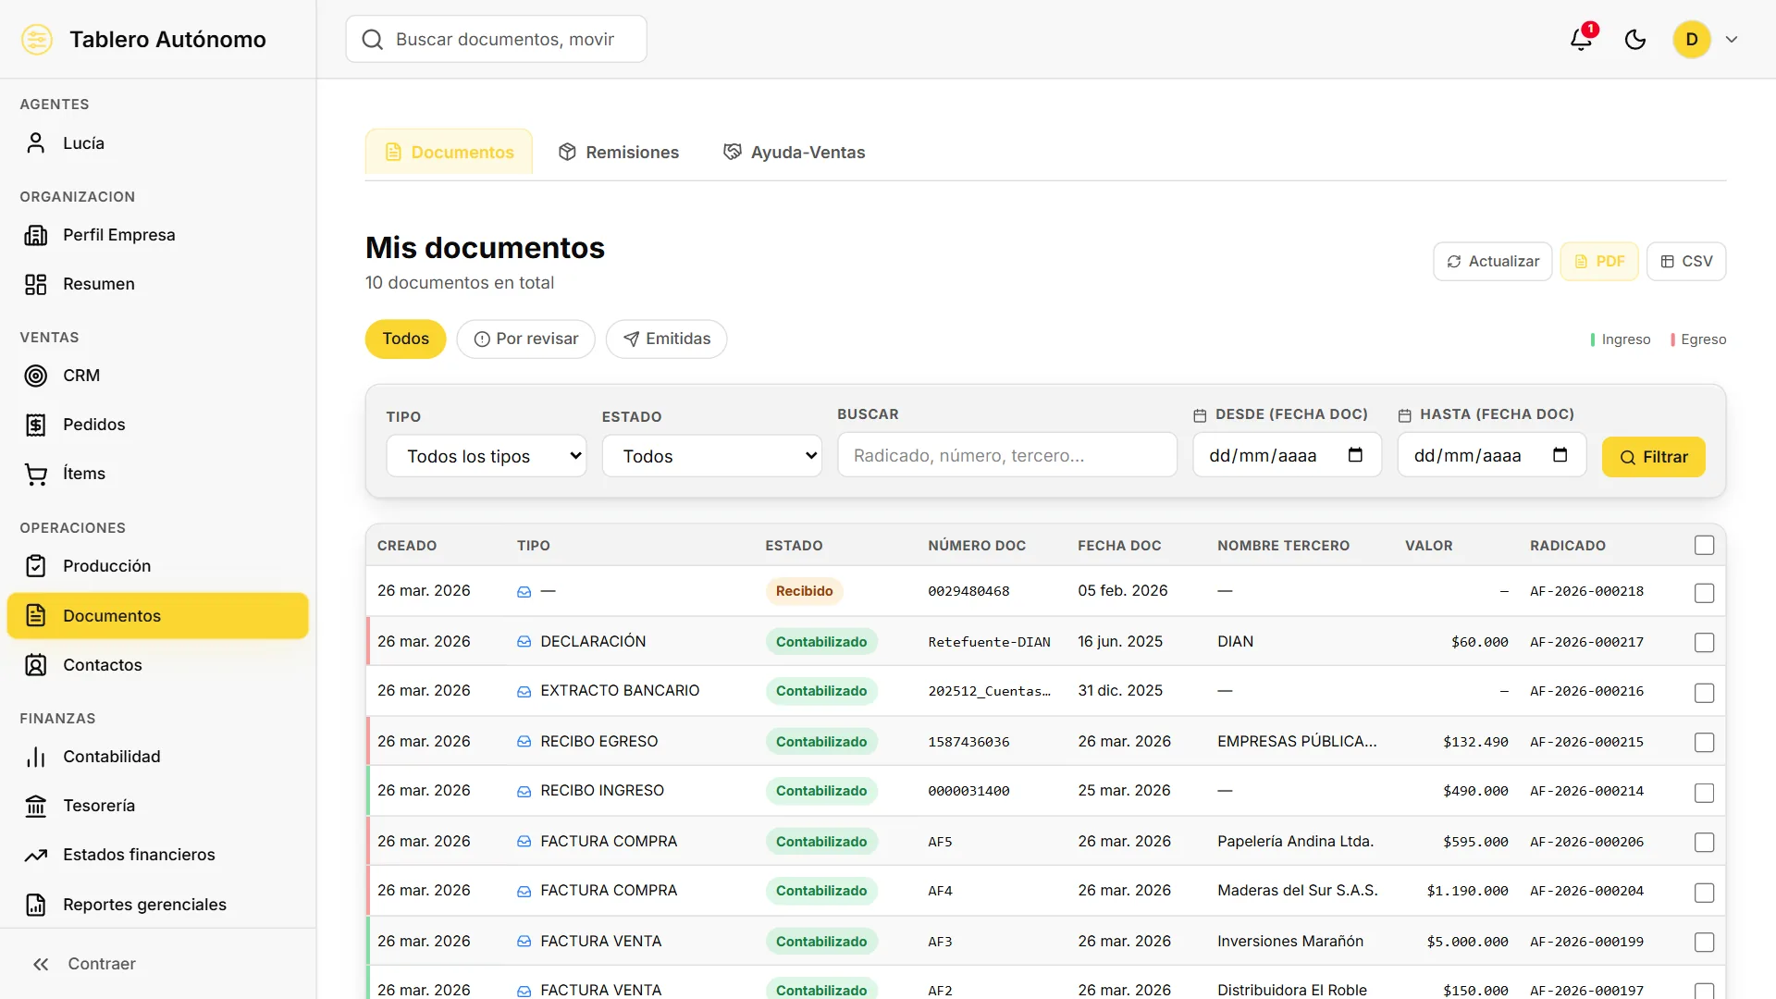1776x999 pixels.
Task: Switch to the Documentos tab
Action: pos(449,152)
